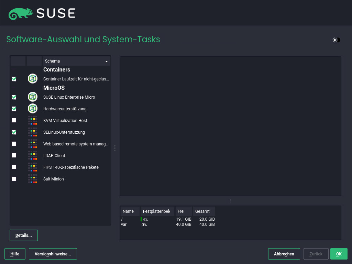The height and width of the screenshot is (264, 352).
Task: Click the LDAP-Client pattern icon
Action: (33, 155)
